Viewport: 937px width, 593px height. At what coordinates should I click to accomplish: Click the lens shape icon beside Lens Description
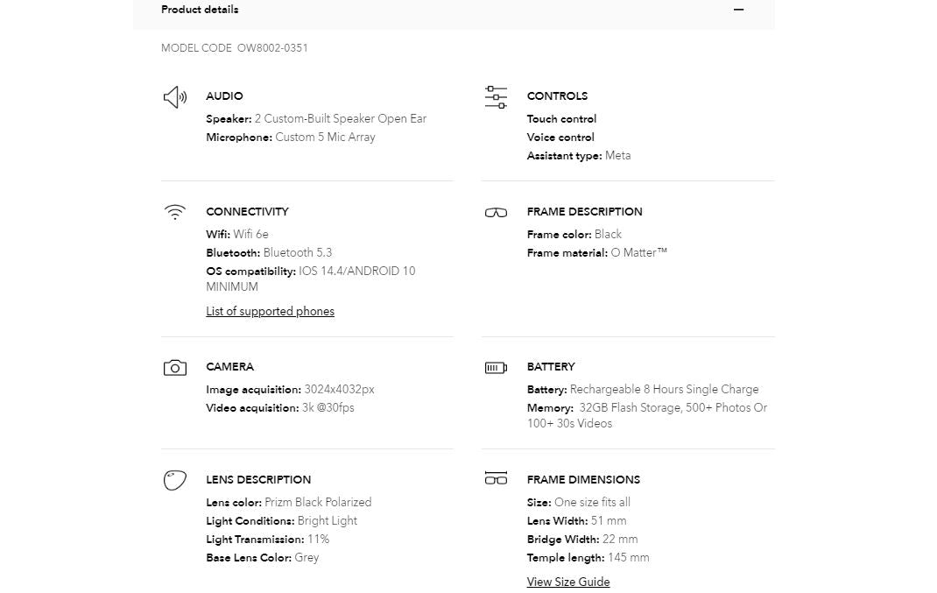(175, 480)
